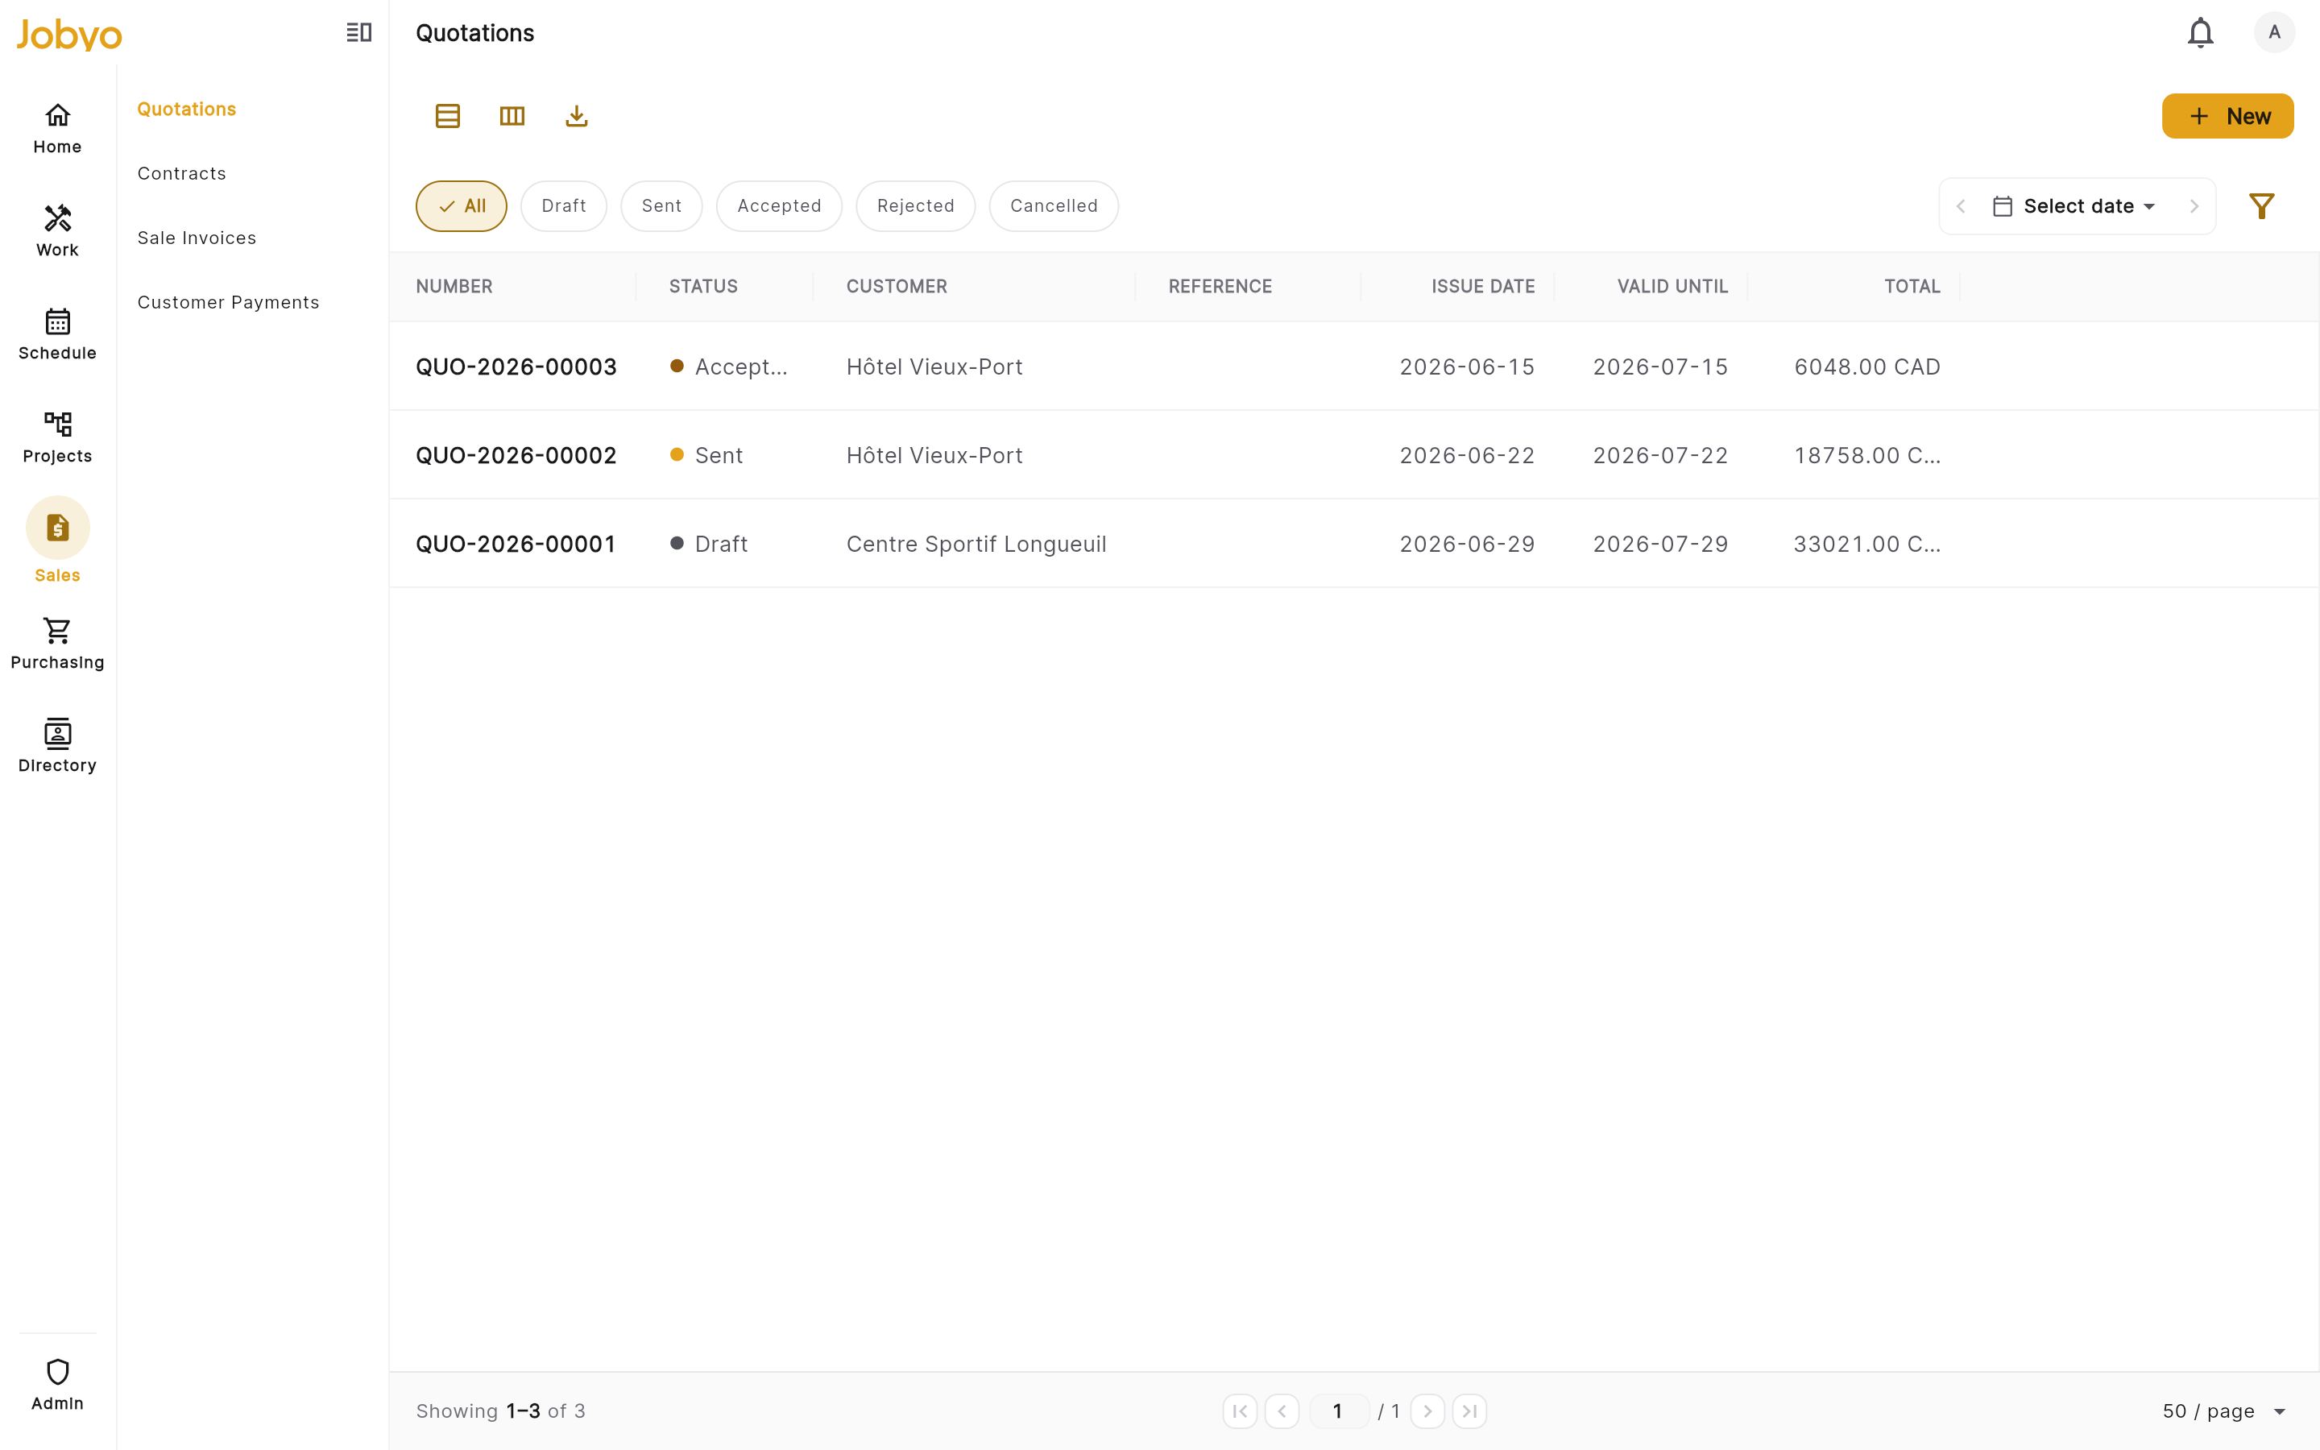
Task: Change the 50 / page size dropdown
Action: (x=2224, y=1411)
